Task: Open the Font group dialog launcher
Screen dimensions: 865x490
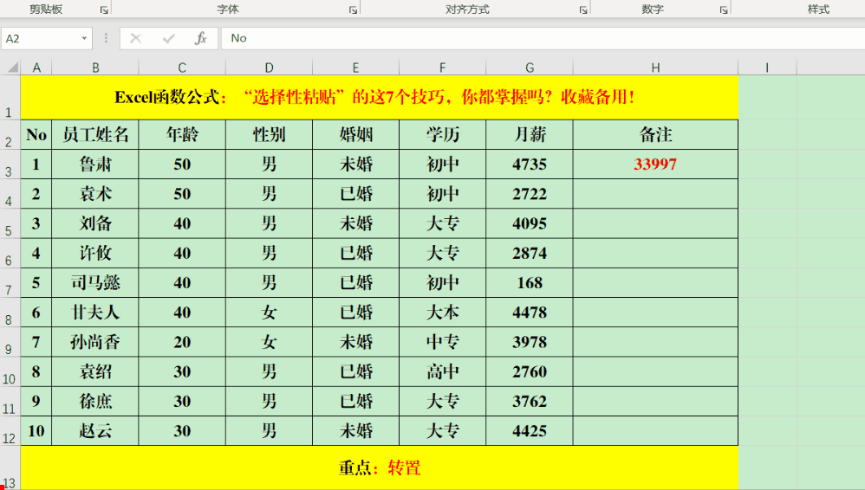Action: 353,10
